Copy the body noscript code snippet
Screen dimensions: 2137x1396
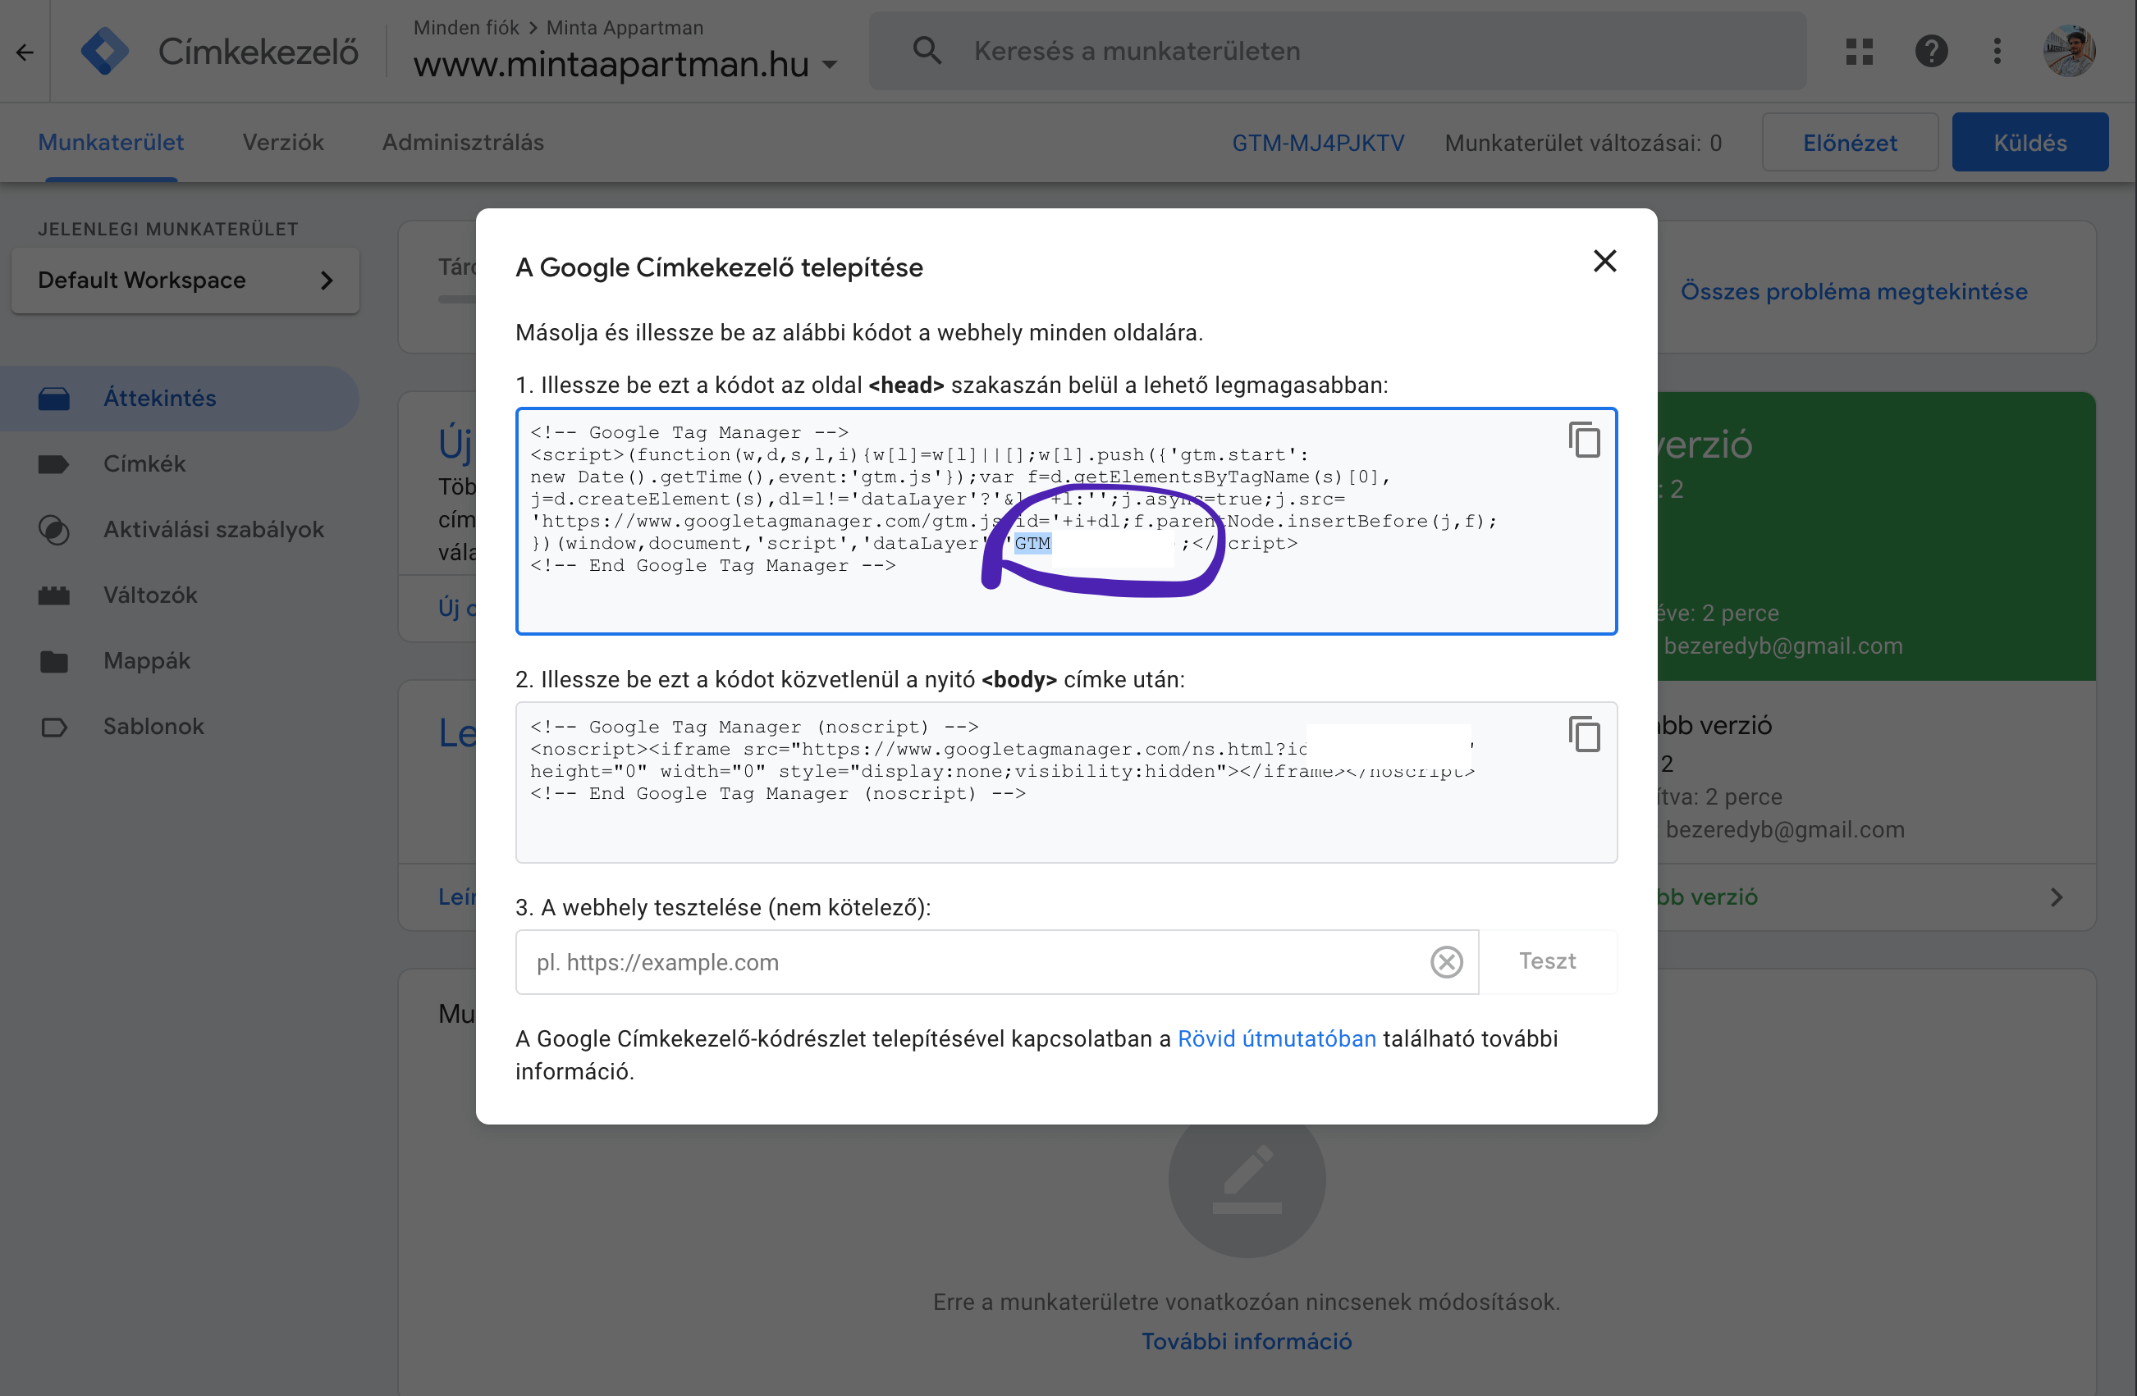point(1584,734)
